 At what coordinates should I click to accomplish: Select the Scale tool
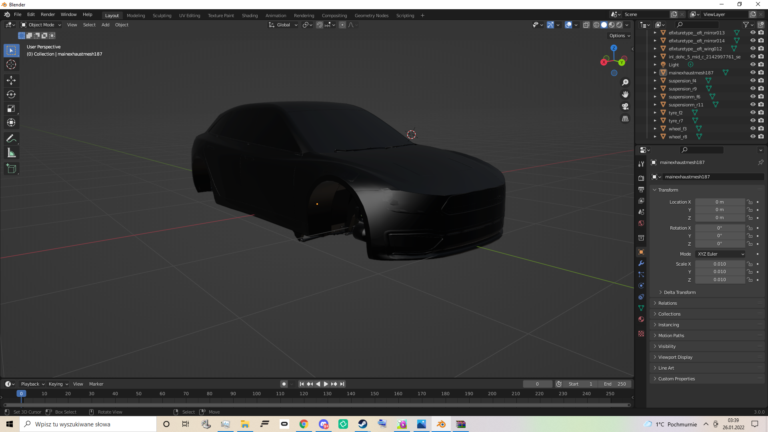[x=11, y=109]
